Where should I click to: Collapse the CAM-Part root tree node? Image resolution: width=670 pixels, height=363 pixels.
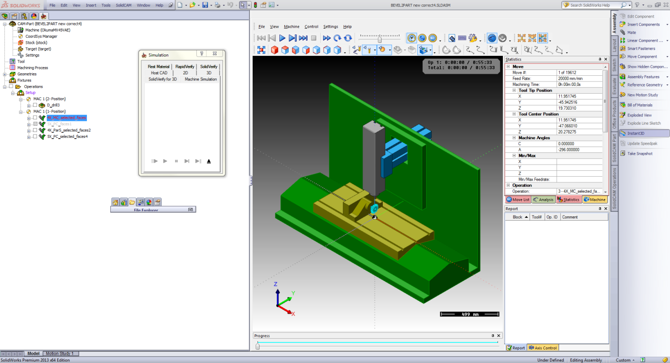4,24
